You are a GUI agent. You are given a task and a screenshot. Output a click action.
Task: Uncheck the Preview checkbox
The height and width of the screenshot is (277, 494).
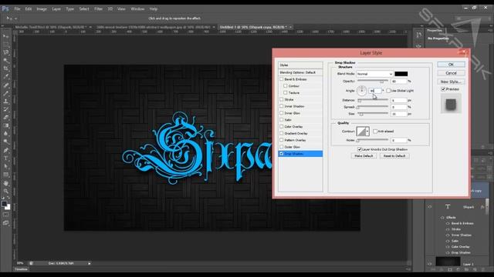[443, 89]
